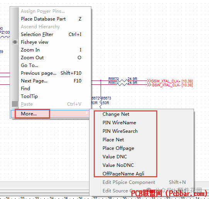This screenshot has width=209, height=199.
Task: Click the Fisheye view eye icon
Action: [15, 42]
